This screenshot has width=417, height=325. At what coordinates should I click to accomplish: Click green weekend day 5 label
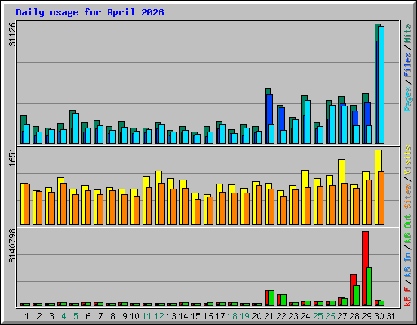tap(76, 316)
